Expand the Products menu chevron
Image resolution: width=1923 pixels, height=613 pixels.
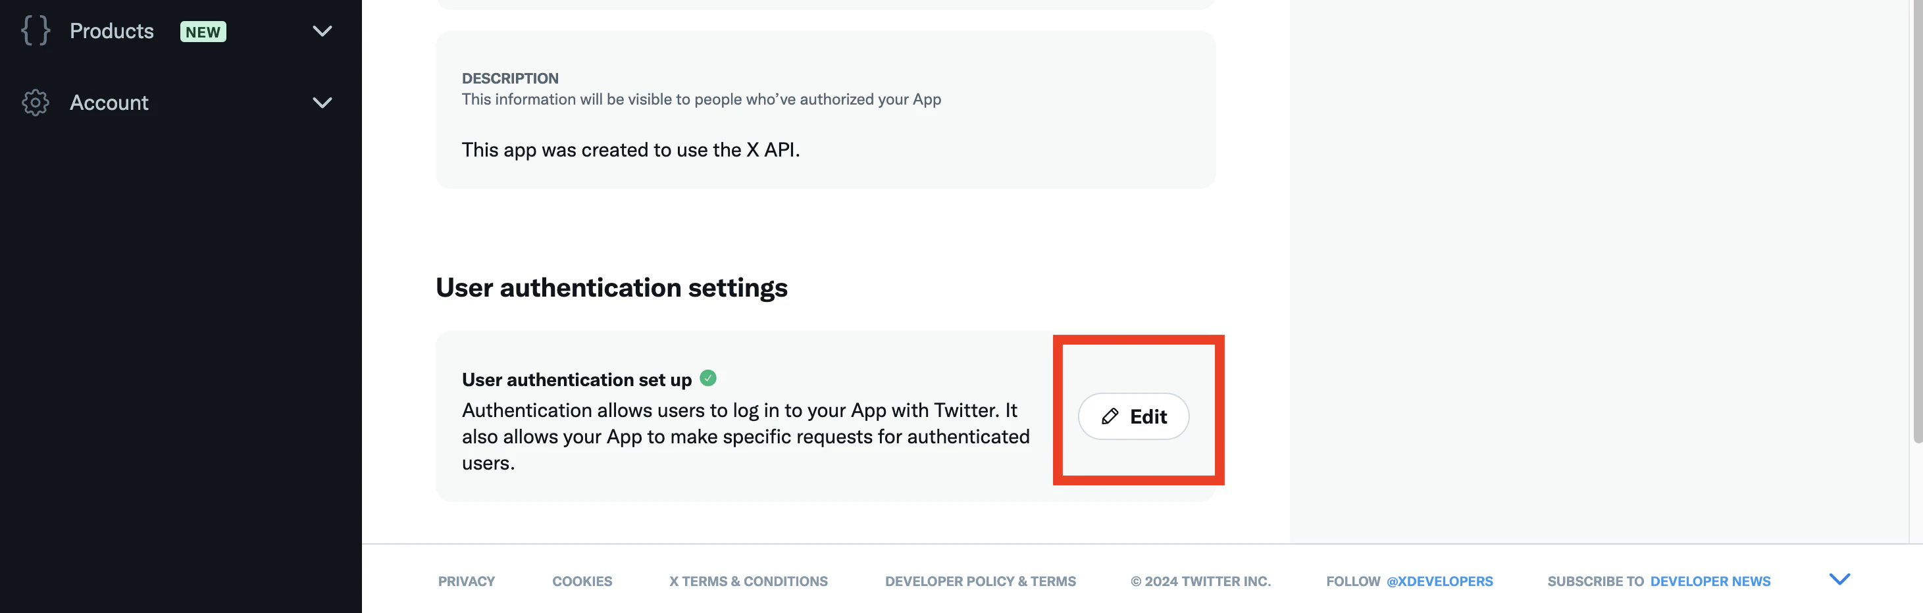click(322, 32)
